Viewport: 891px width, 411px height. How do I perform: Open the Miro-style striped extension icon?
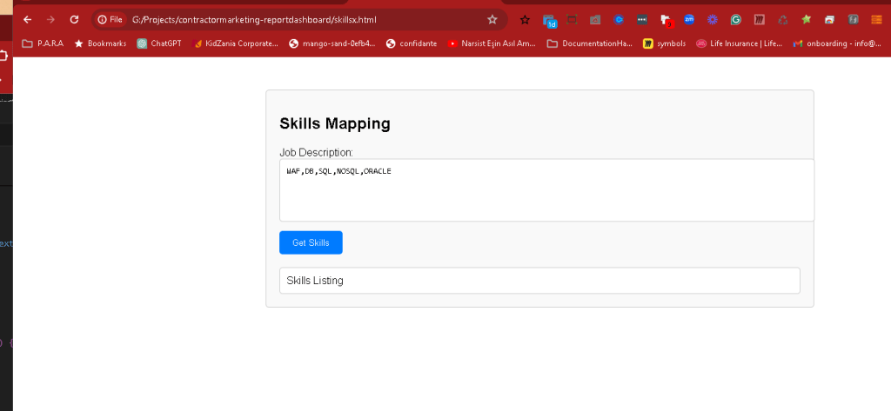coord(759,20)
